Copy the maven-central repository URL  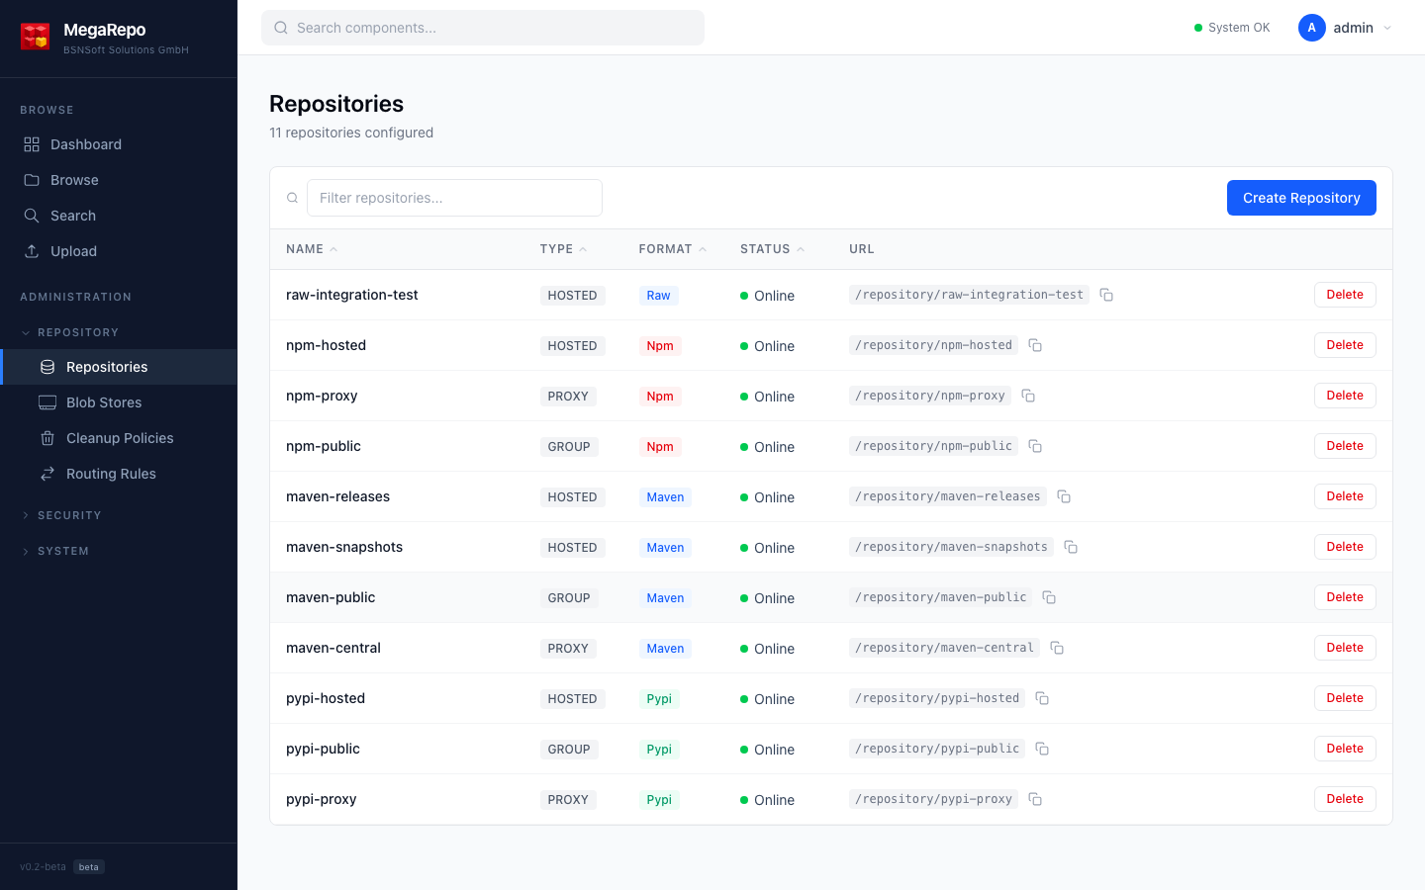[x=1056, y=647]
